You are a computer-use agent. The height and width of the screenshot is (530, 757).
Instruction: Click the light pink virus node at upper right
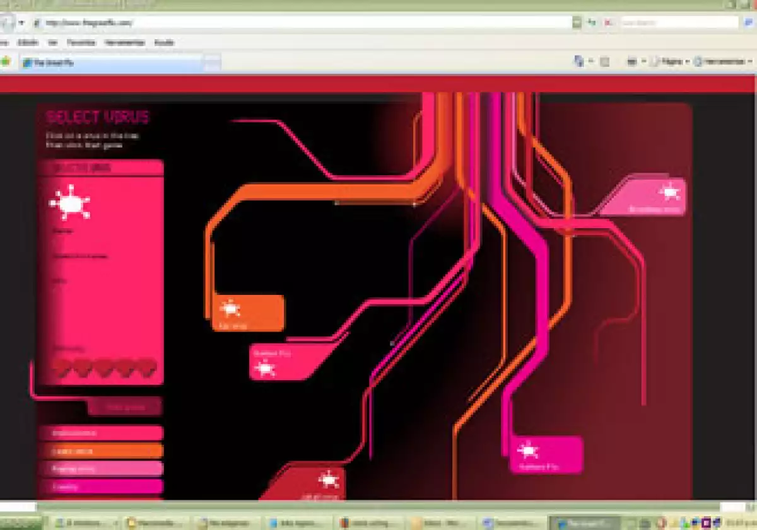[x=650, y=197]
